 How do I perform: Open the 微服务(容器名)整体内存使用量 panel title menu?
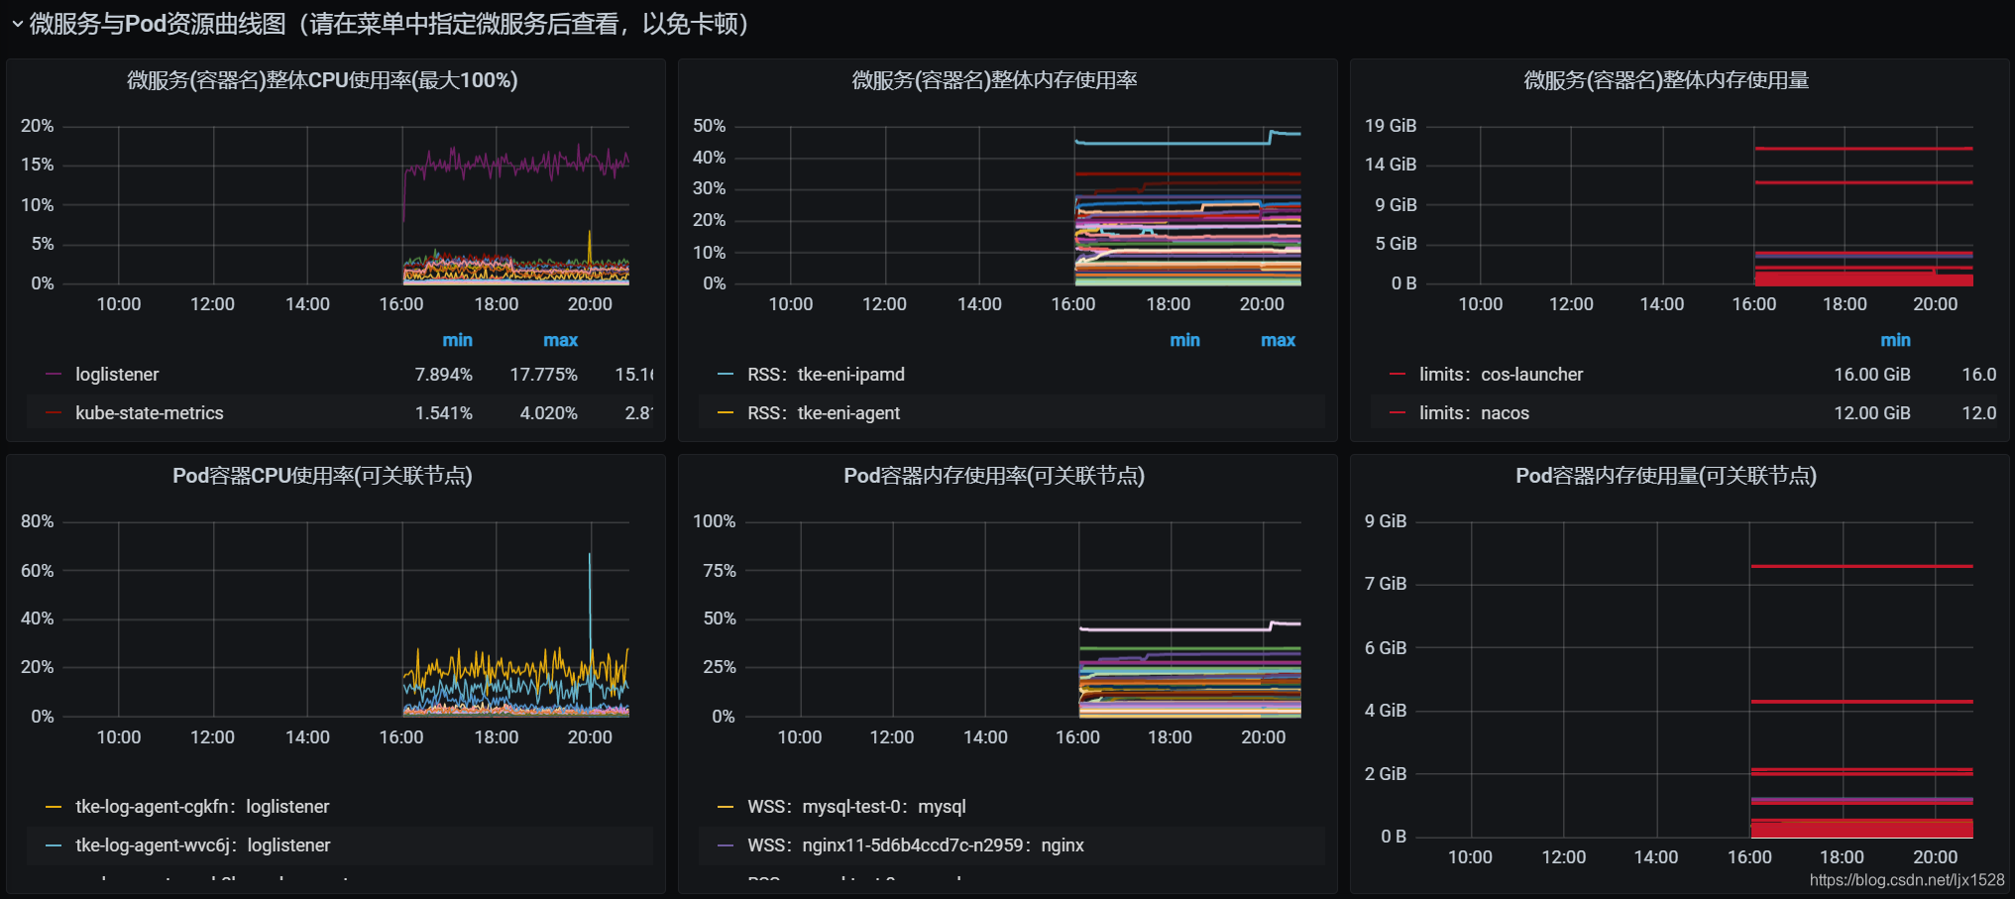pyautogui.click(x=1666, y=80)
